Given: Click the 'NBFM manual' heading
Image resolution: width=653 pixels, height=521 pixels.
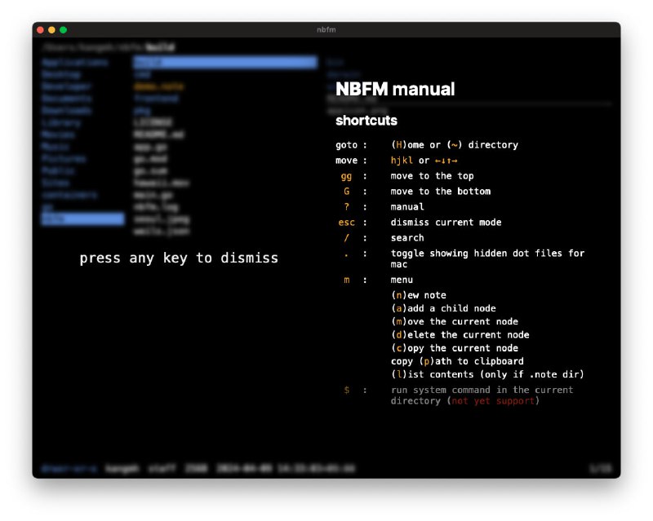Looking at the screenshot, I should point(395,90).
